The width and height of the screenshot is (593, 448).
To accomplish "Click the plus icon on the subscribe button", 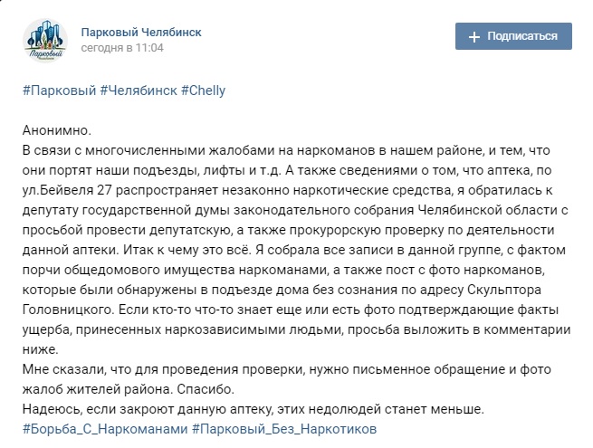I will [473, 37].
